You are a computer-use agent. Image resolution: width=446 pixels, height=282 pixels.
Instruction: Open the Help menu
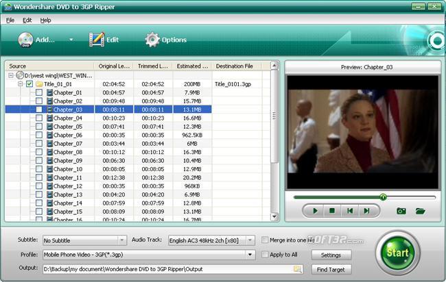[45, 20]
